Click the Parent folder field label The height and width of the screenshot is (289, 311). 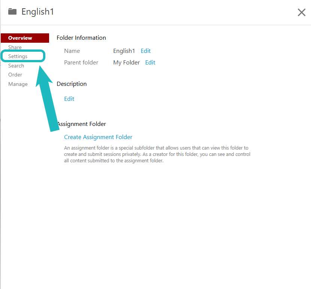point(81,63)
